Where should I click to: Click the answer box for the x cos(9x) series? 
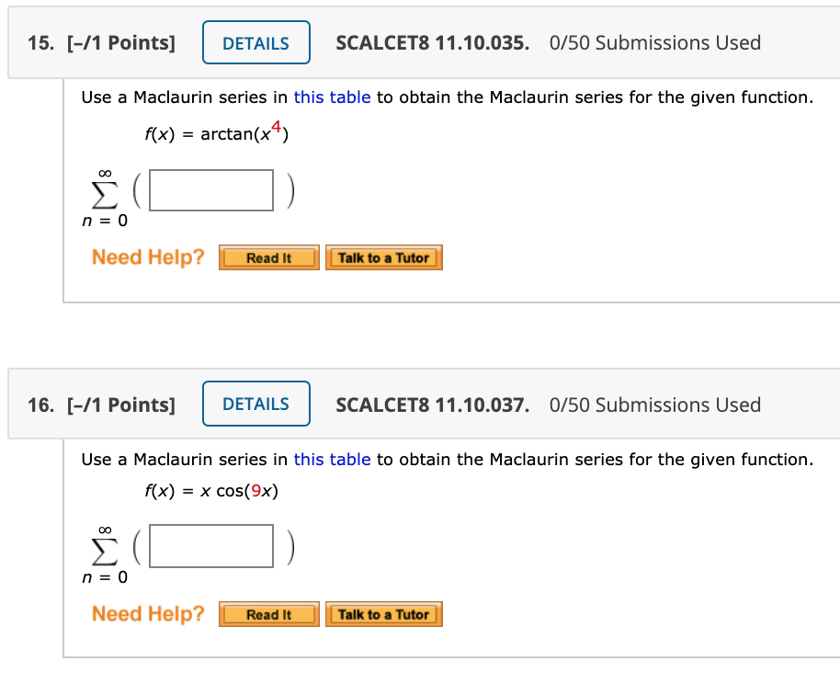[x=210, y=546]
